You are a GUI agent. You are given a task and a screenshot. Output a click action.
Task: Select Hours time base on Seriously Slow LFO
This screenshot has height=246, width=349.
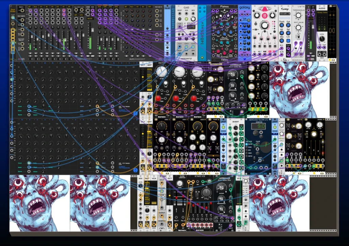pyautogui.click(x=247, y=147)
